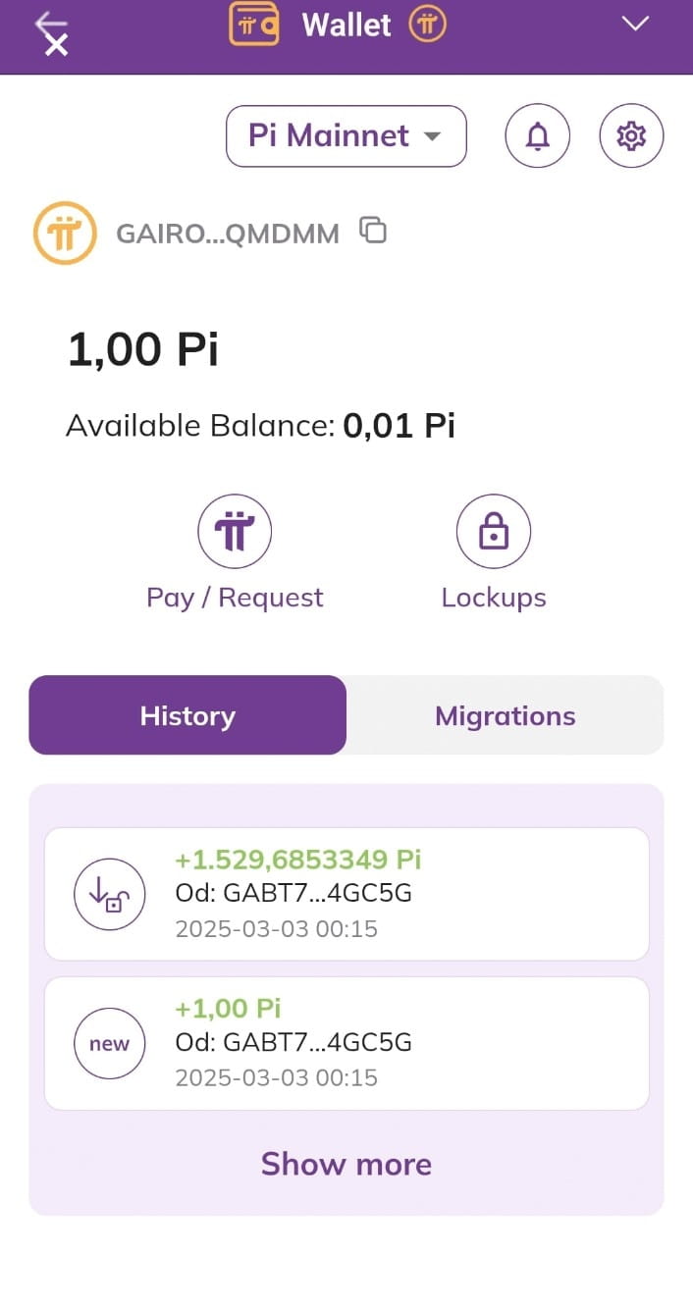Select the History tab

(x=187, y=715)
